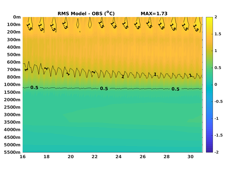This screenshot has height=169, width=225.
Task: Click the colorbar tick label "-2"
Action: click(x=217, y=152)
